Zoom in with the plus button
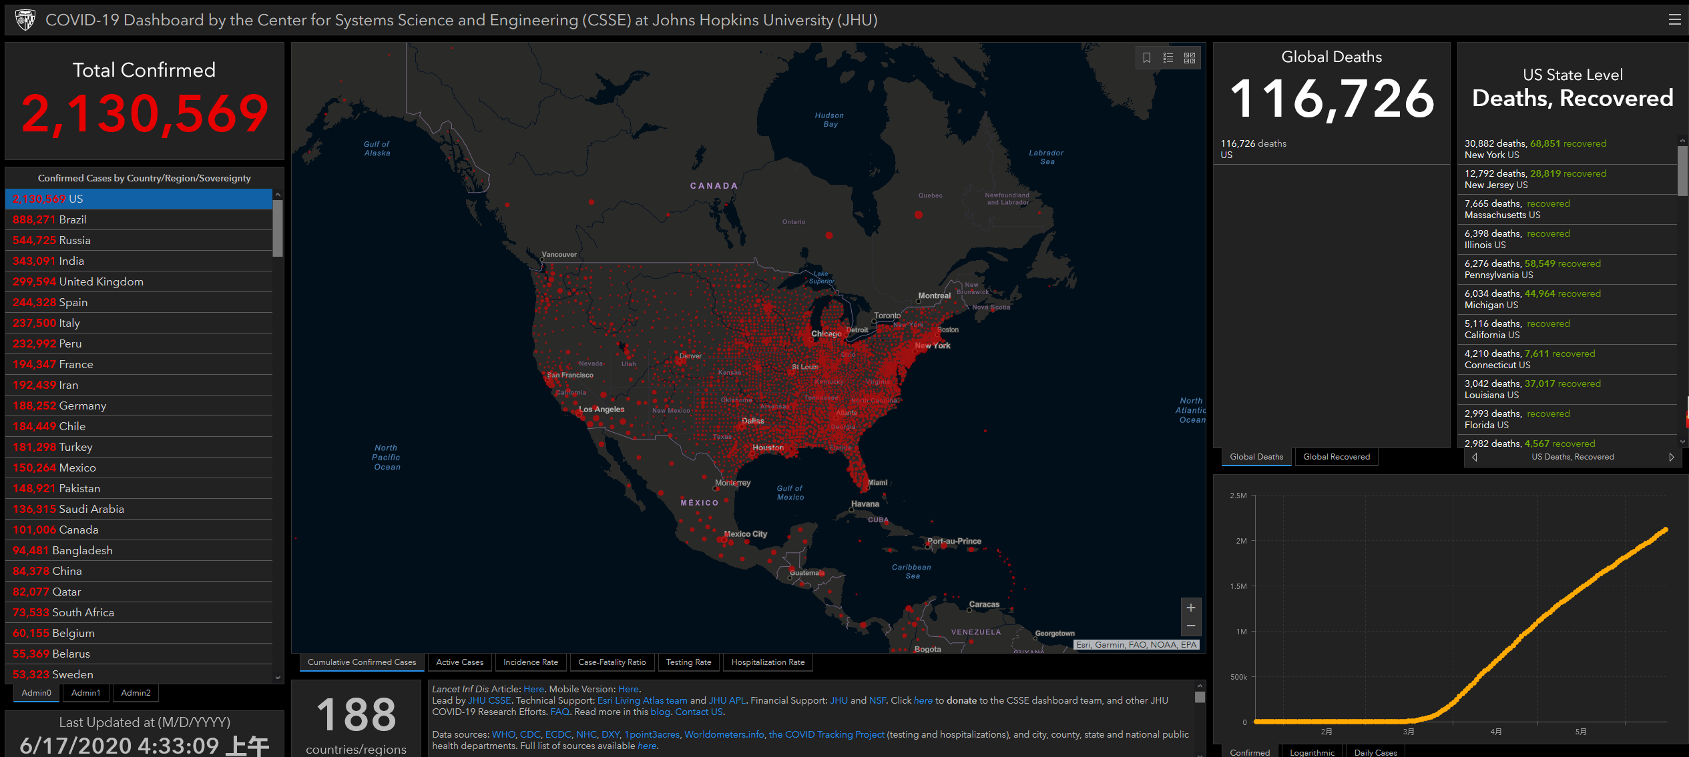Image resolution: width=1689 pixels, height=757 pixels. point(1190,608)
